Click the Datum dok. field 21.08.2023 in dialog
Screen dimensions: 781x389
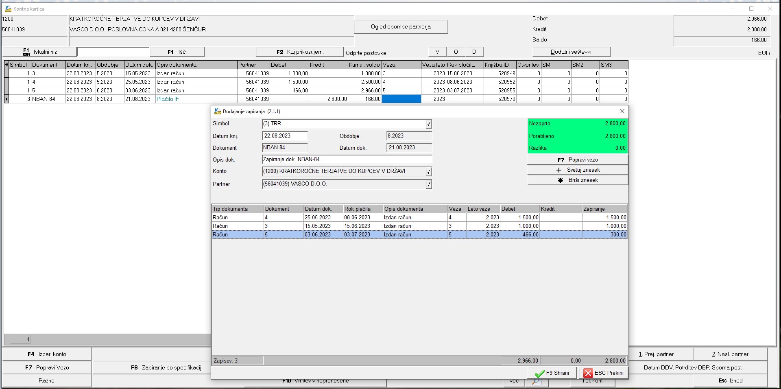pyautogui.click(x=409, y=148)
